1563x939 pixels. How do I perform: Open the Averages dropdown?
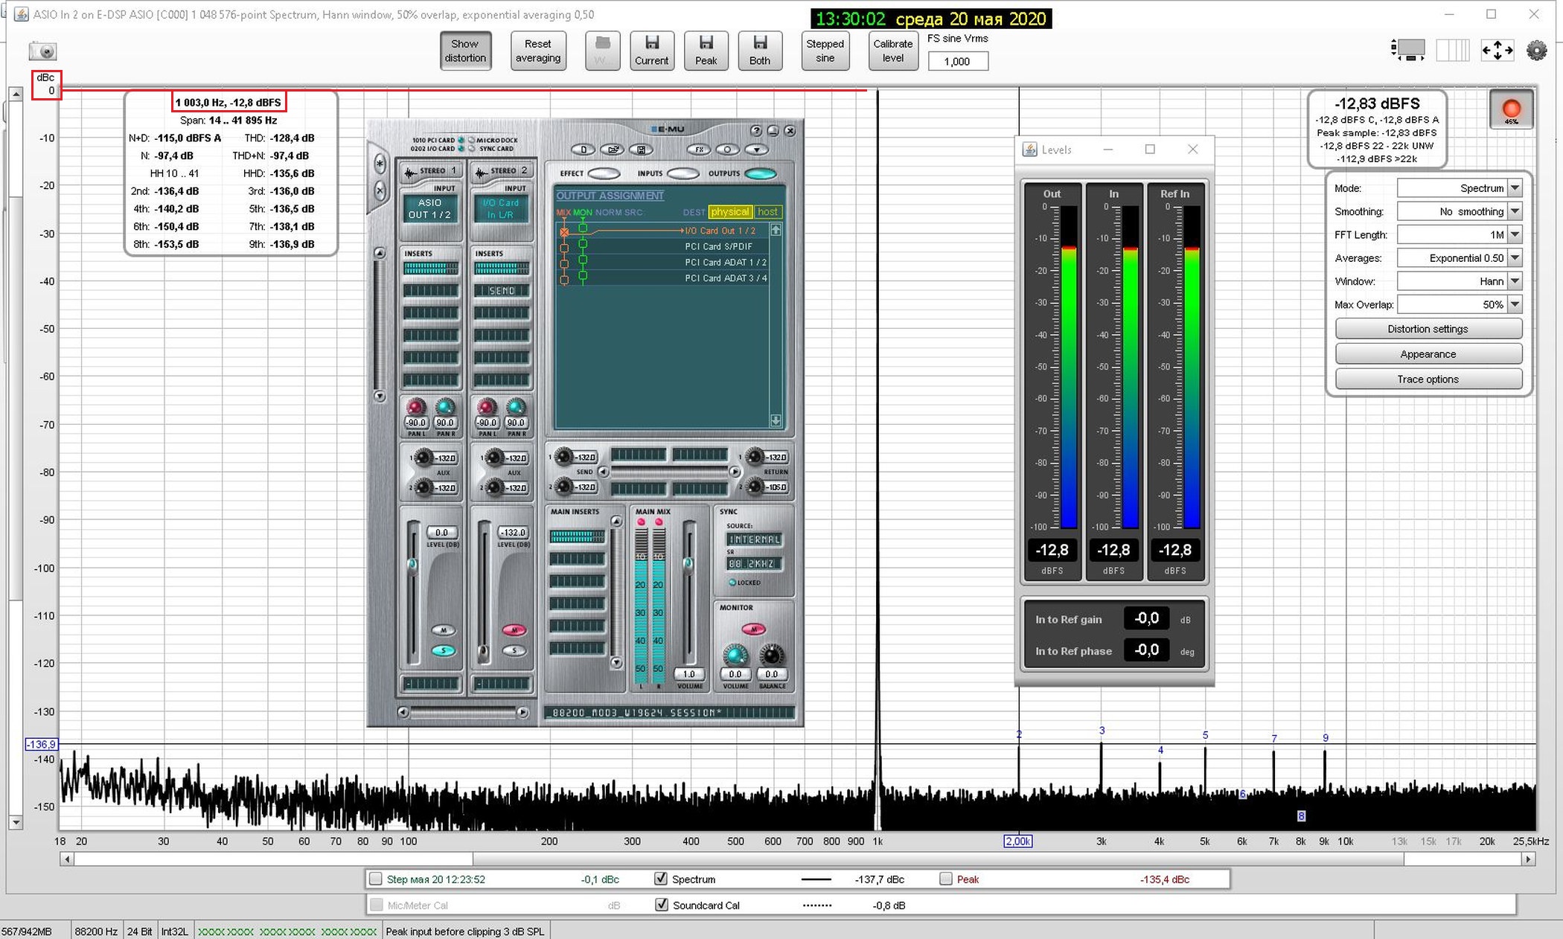pos(1459,258)
